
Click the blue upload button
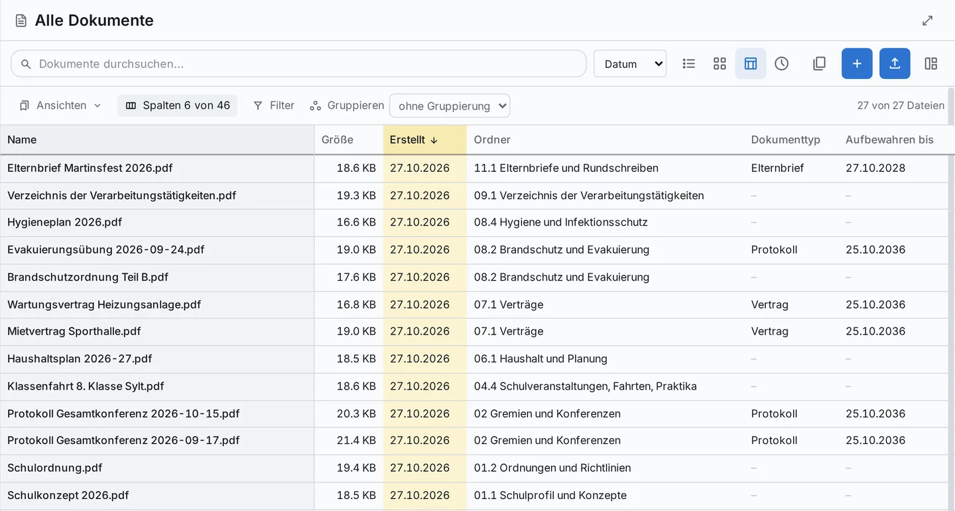(895, 64)
